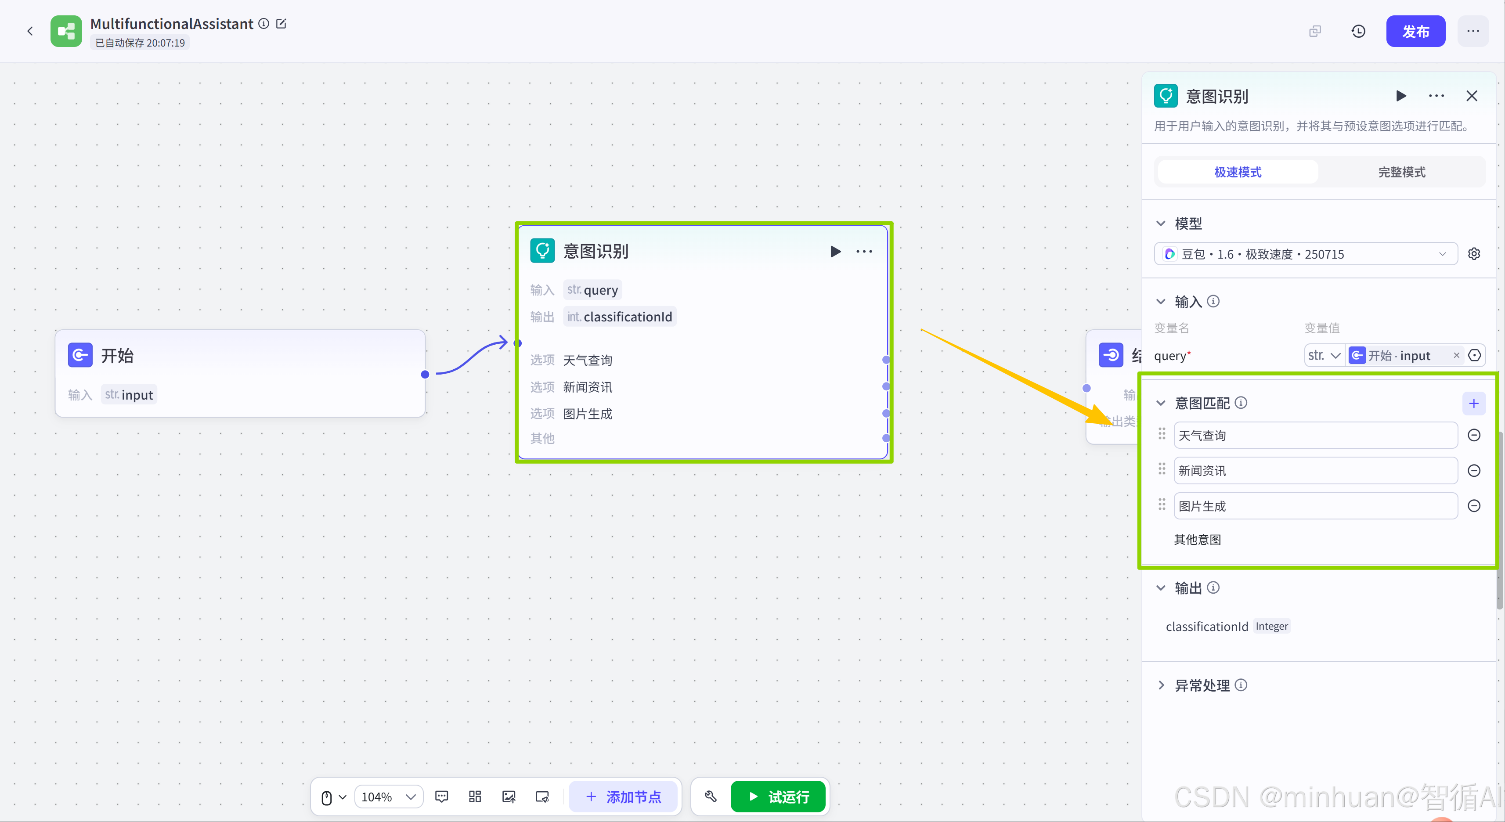Image resolution: width=1505 pixels, height=822 pixels.
Task: Click the 试运行 test run button
Action: click(x=778, y=797)
